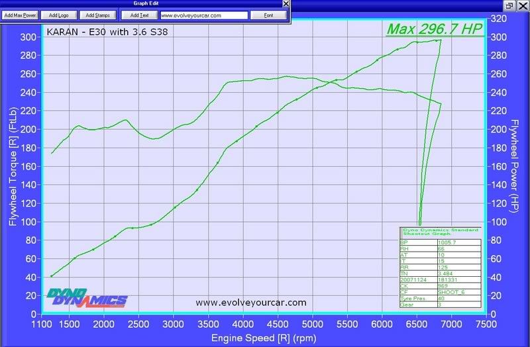Image resolution: width=530 pixels, height=347 pixels.
Task: Click the Add Max Power button
Action: 20,15
